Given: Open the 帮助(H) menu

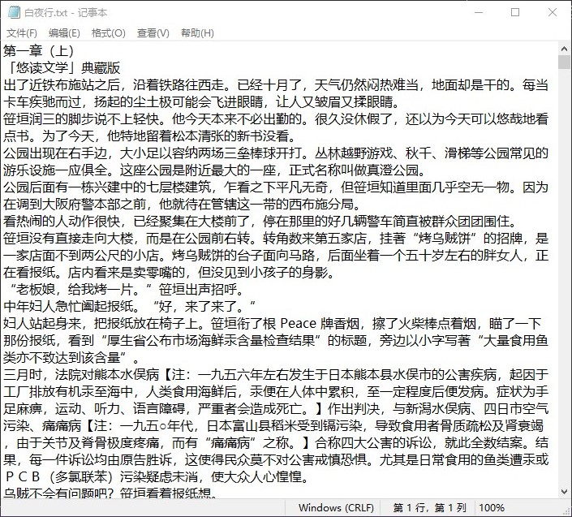Looking at the screenshot, I should (x=197, y=33).
